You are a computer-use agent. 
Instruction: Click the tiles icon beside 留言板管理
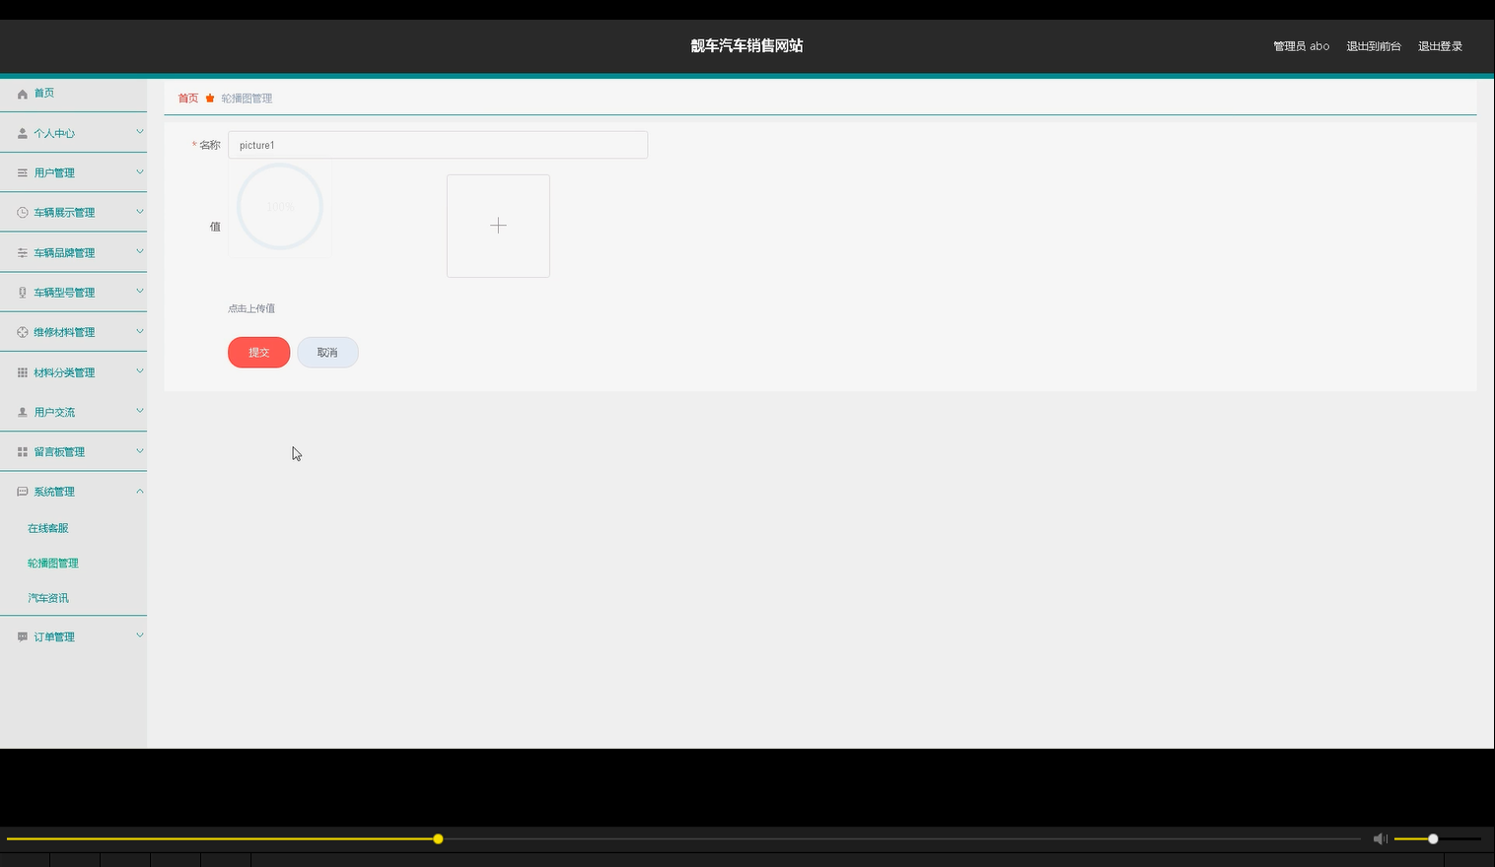click(23, 452)
